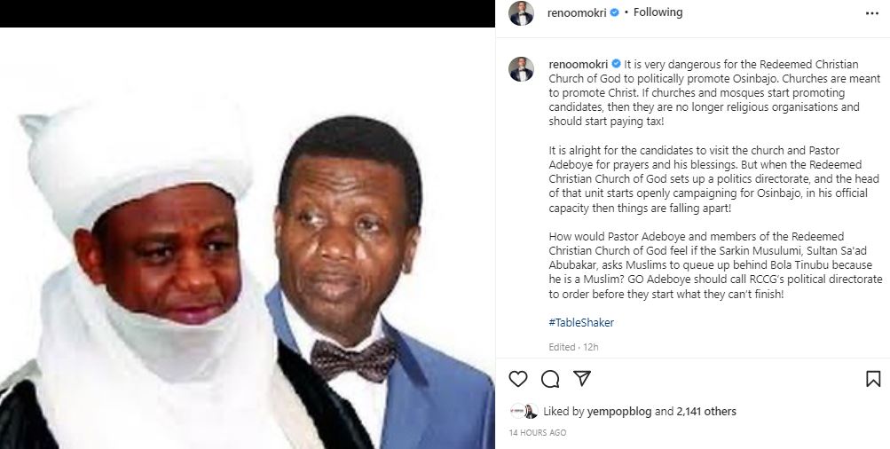Open comments via speech bubble icon

click(550, 379)
